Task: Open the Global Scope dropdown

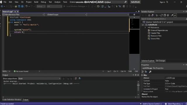Action: pos(65,15)
